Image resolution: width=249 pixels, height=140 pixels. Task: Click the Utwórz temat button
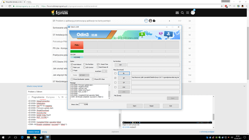coord(34,132)
